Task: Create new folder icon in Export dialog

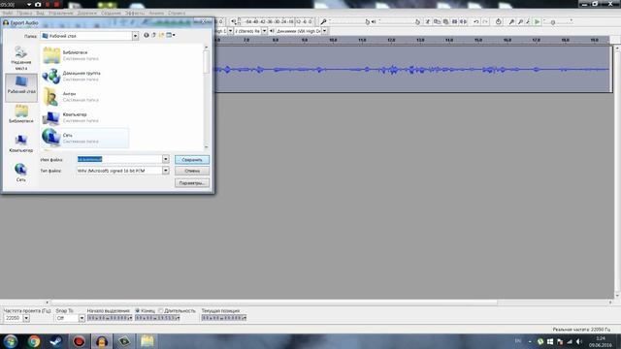Action: [161, 35]
